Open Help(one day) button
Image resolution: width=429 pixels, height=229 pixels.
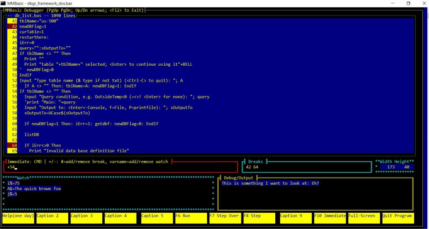pyautogui.click(x=18, y=218)
